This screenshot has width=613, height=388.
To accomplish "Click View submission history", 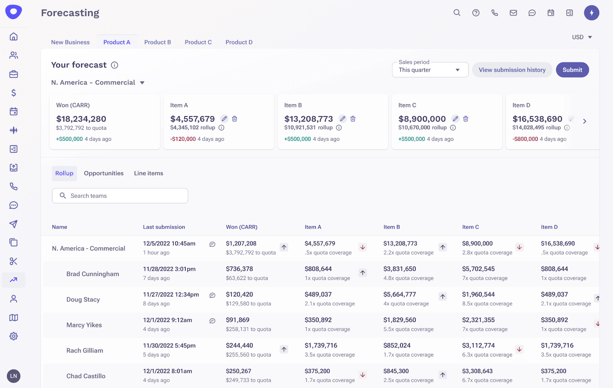I will [512, 70].
